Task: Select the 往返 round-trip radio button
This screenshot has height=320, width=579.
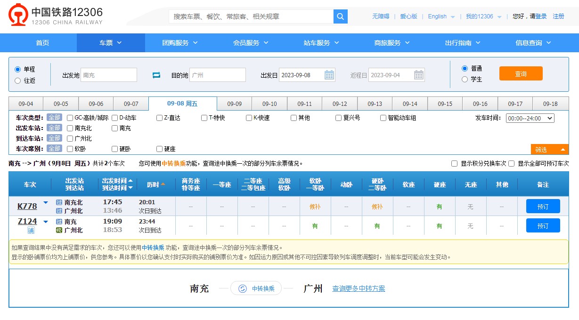Action: coord(18,80)
